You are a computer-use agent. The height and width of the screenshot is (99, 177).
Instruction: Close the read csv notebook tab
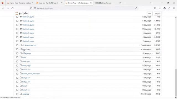point(62,3)
